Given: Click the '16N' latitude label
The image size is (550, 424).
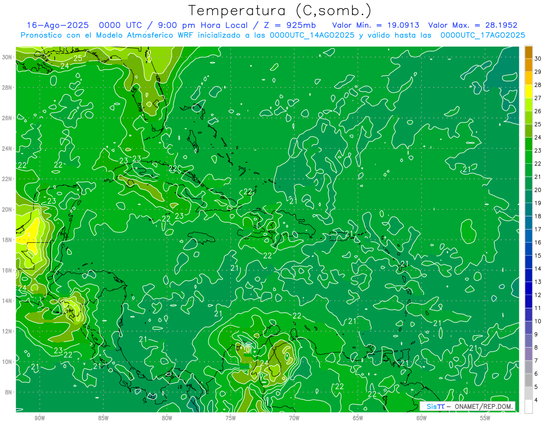Looking at the screenshot, I should coord(8,270).
